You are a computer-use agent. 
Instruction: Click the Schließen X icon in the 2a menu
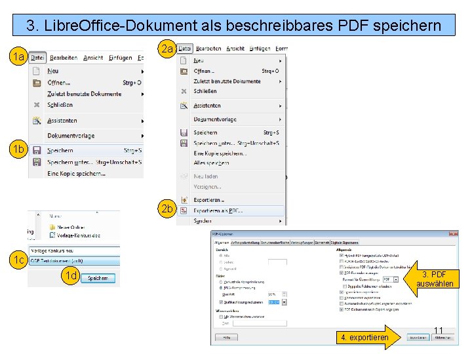click(x=184, y=91)
